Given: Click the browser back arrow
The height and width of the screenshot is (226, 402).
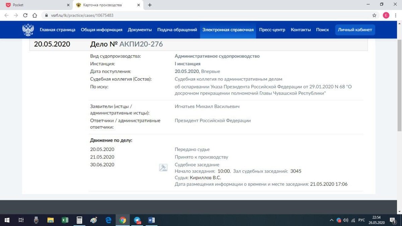Looking at the screenshot, I should coord(6,15).
